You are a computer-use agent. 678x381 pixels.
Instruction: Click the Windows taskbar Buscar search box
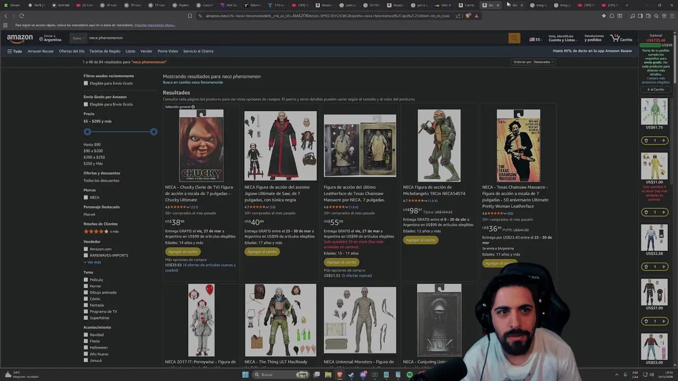pyautogui.click(x=281, y=375)
